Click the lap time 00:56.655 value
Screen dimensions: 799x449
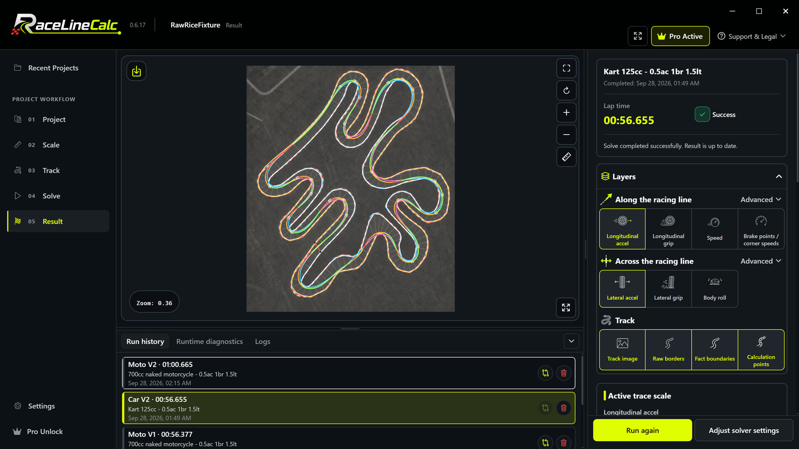point(628,121)
